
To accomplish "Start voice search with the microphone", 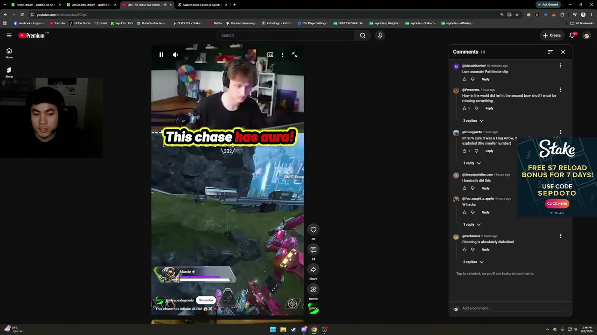I will tap(380, 35).
